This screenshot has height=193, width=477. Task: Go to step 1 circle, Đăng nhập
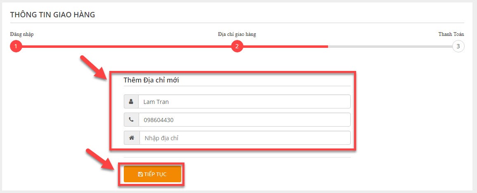[x=16, y=47]
